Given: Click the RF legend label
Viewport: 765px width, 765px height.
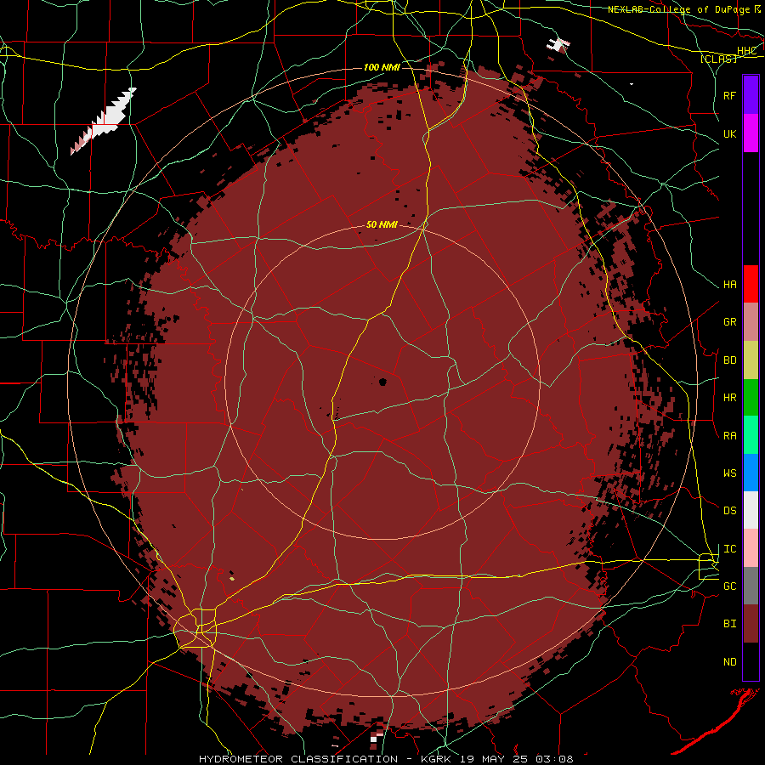Looking at the screenshot, I should (x=729, y=95).
